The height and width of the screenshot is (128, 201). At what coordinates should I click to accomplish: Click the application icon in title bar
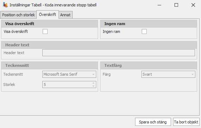tap(5, 5)
